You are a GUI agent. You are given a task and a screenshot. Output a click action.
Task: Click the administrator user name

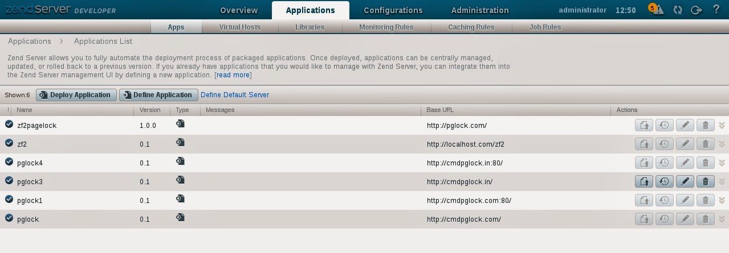pyautogui.click(x=583, y=10)
